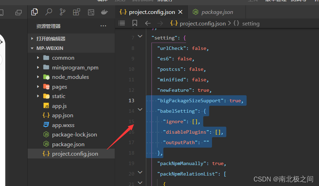Go forward with the right arrow icon
The width and height of the screenshot is (319, 186).
pos(160,23)
